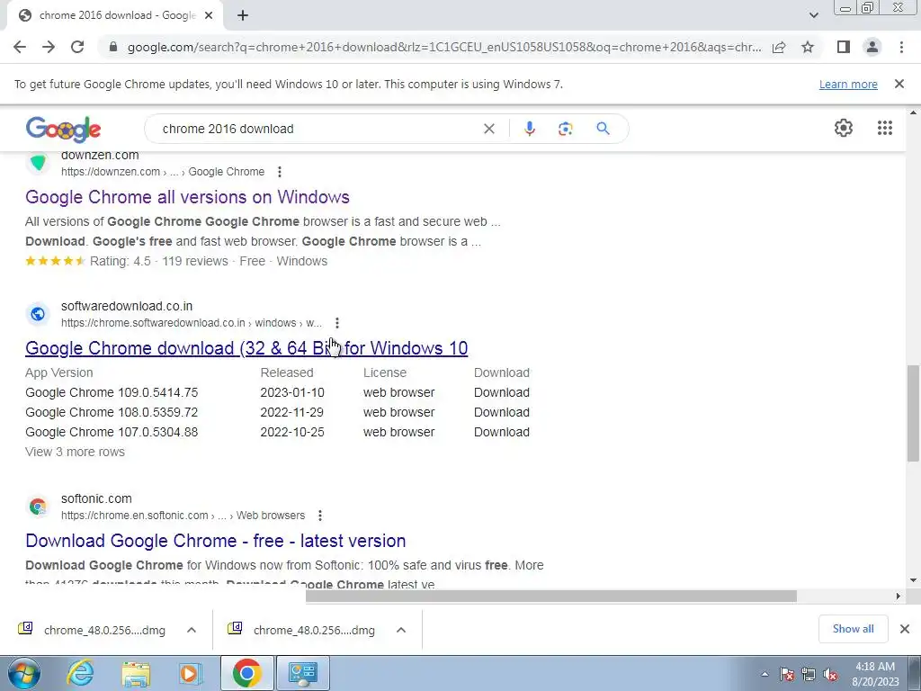Screen dimensions: 921x691
Task: Switch to Chrome in the taskbar
Action: click(246, 673)
